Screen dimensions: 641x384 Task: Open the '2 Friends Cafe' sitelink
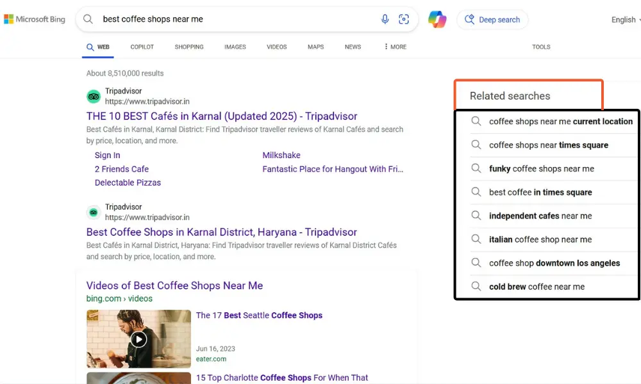[x=122, y=169]
